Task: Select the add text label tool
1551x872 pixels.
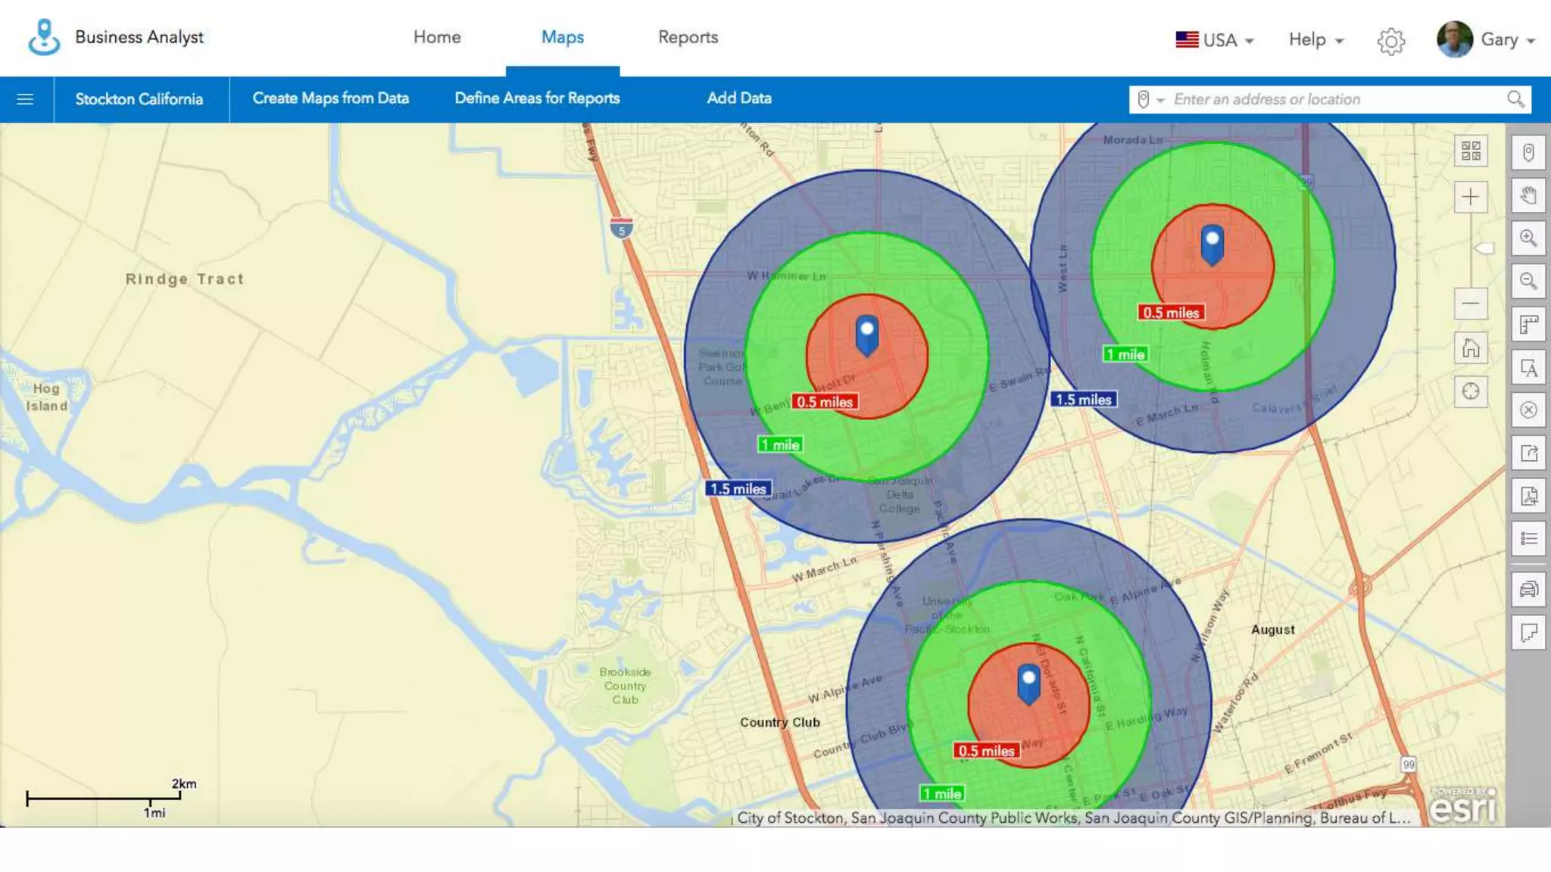Action: coord(1528,368)
